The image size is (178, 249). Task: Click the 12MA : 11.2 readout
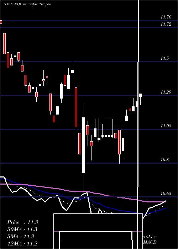(x=22, y=244)
